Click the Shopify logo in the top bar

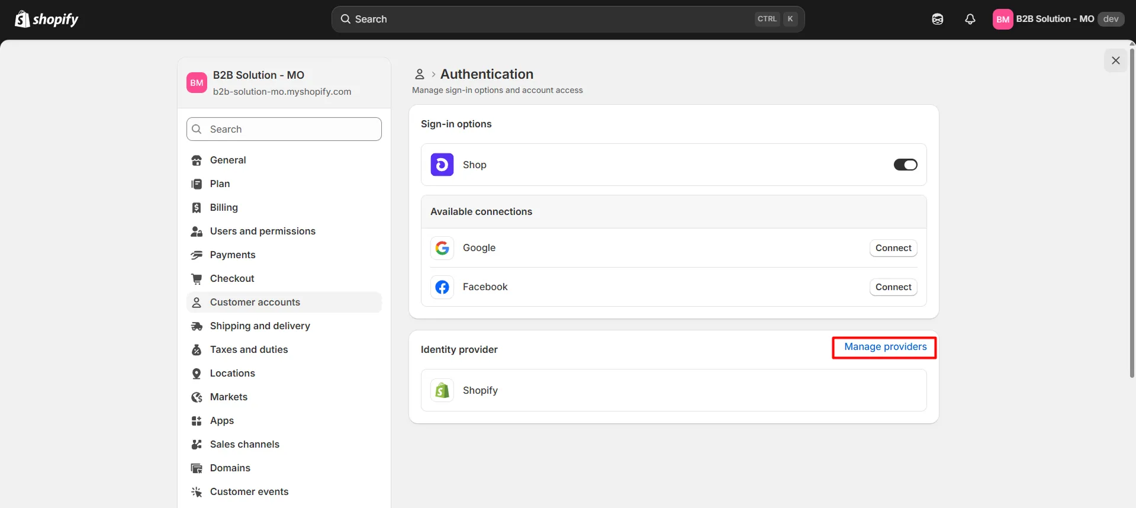click(46, 20)
